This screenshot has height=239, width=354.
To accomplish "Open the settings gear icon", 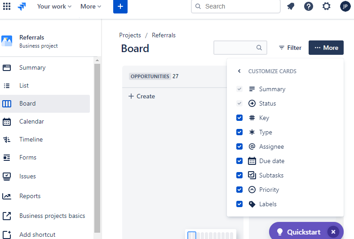I will [x=327, y=6].
